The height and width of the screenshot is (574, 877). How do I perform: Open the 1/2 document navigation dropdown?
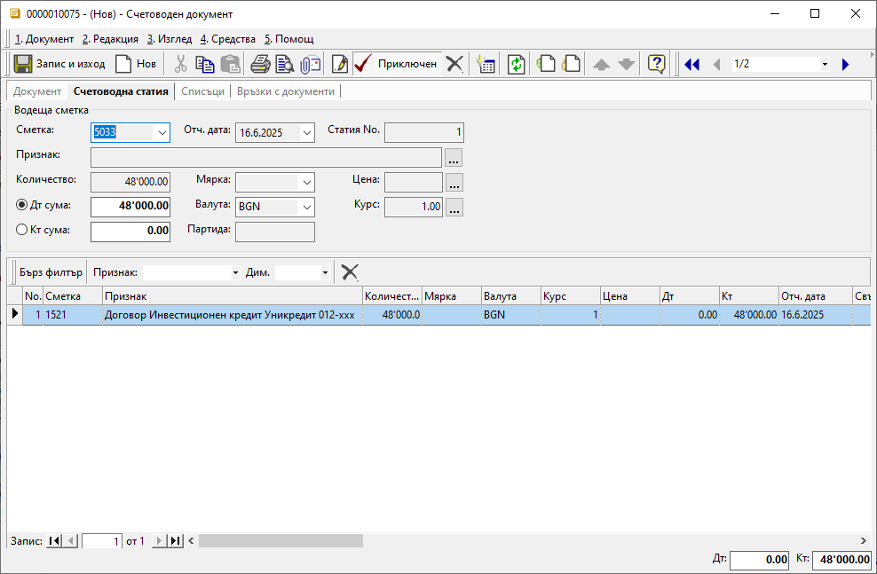pos(825,64)
